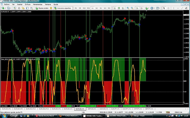Screen dimensions: 190x118
Task: Open the Indicators list icon
Action: tap(147, 8)
